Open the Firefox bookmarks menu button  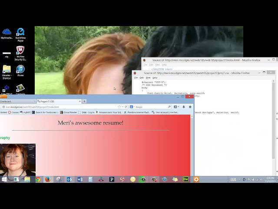pos(176,107)
